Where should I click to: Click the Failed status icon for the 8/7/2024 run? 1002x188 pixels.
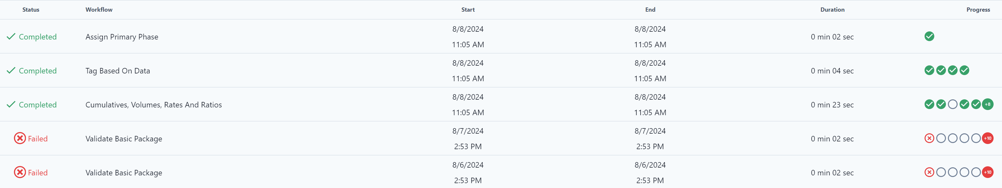click(x=20, y=138)
